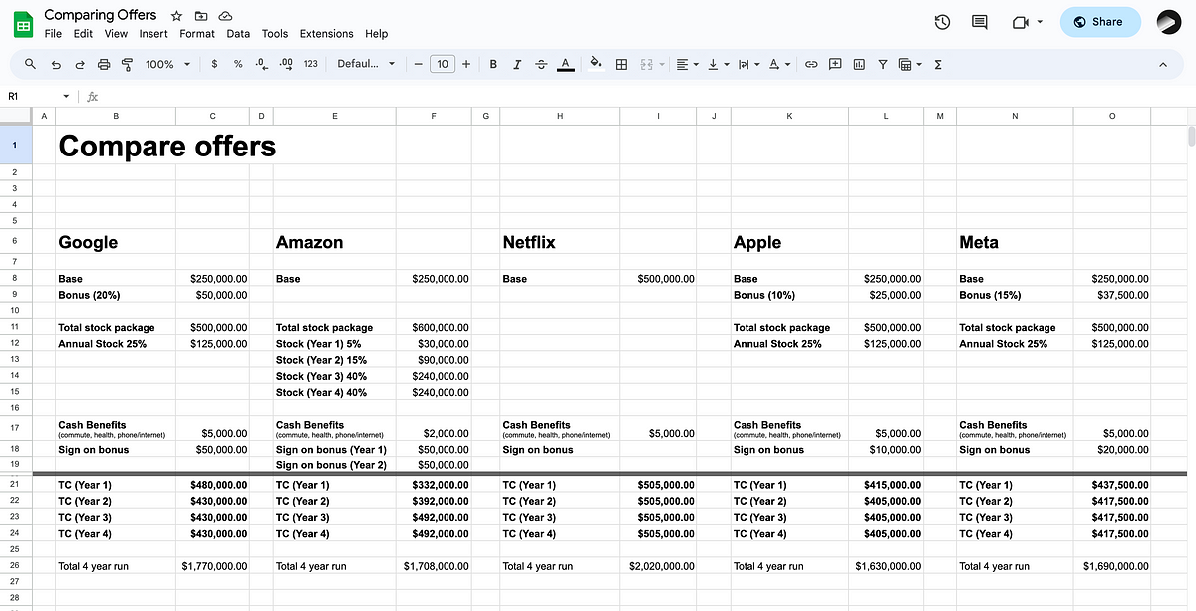Select Google total $1,770,000.00 cell
1196x611 pixels.
pos(212,566)
